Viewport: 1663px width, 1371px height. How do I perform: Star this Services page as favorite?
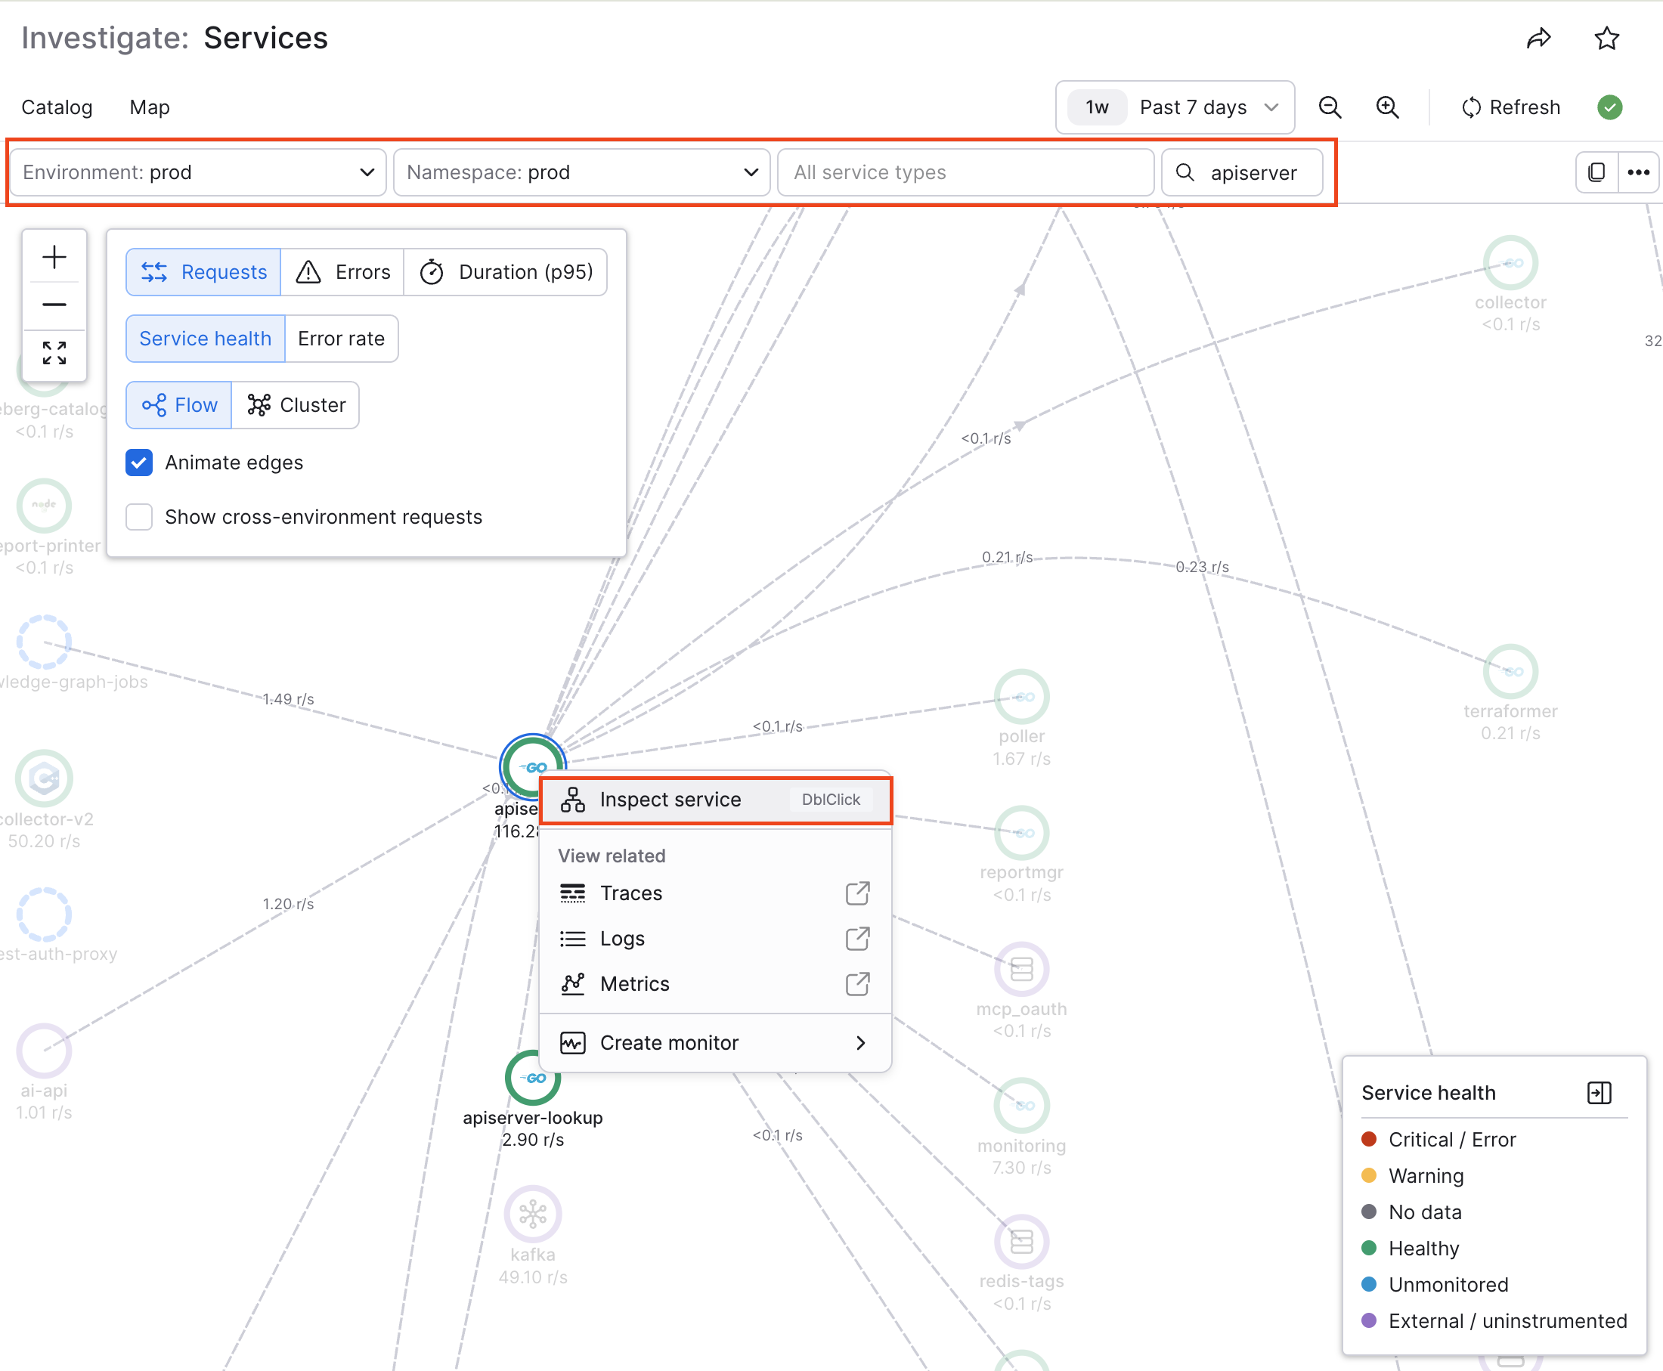(x=1607, y=39)
